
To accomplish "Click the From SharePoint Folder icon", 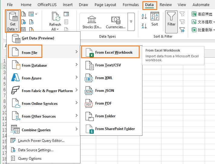I will [90, 129].
